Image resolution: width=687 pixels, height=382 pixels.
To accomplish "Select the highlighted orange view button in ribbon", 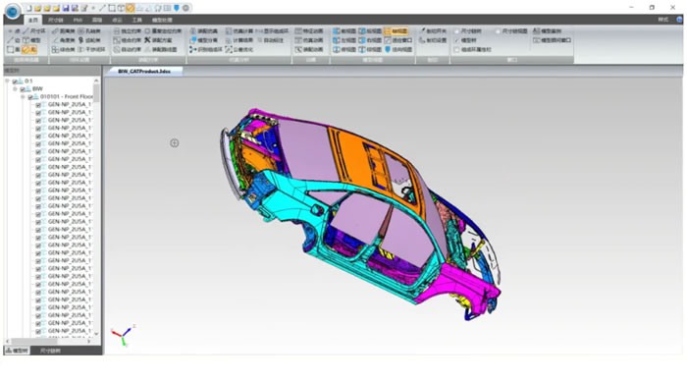I will 396,31.
